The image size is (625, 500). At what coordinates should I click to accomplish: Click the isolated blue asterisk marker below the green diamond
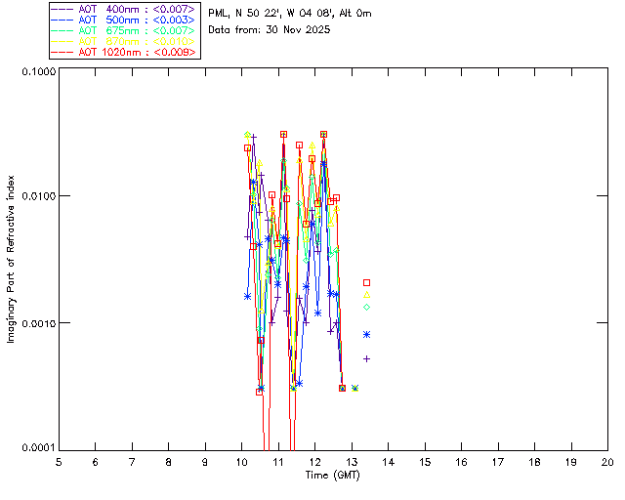pos(367,335)
